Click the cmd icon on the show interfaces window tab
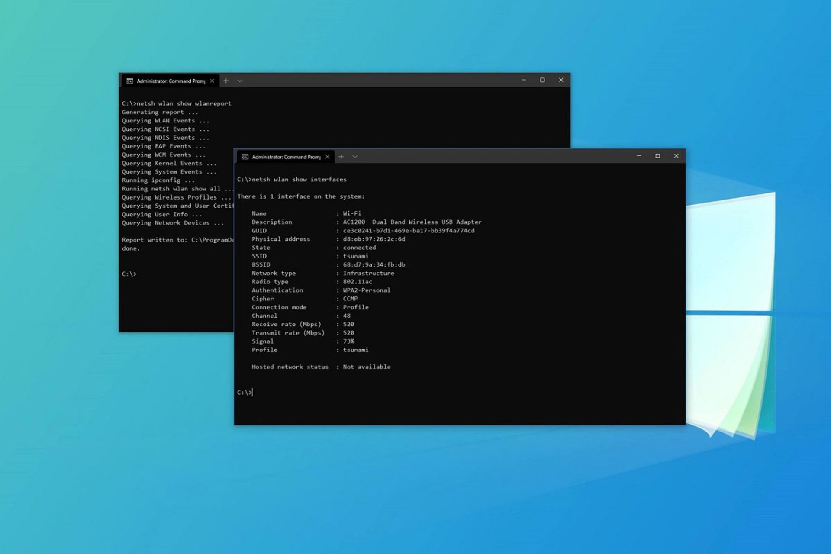This screenshot has height=554, width=831. coord(245,157)
